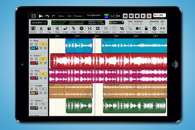
Task: Solo the 8 - Bass track
Action: coord(36,44)
